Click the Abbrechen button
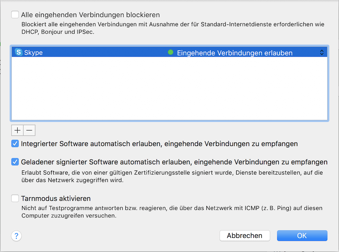This screenshot has width=339, height=252. pyautogui.click(x=245, y=236)
